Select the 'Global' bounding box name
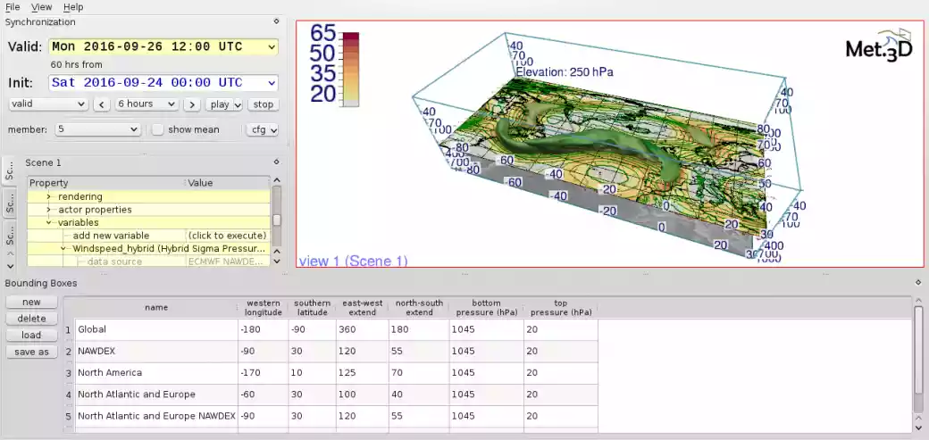This screenshot has height=440, width=929. coord(156,329)
